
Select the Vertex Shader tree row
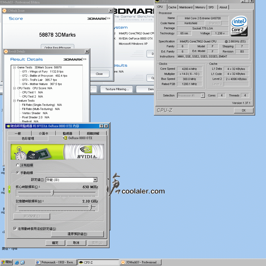tap(35, 113)
